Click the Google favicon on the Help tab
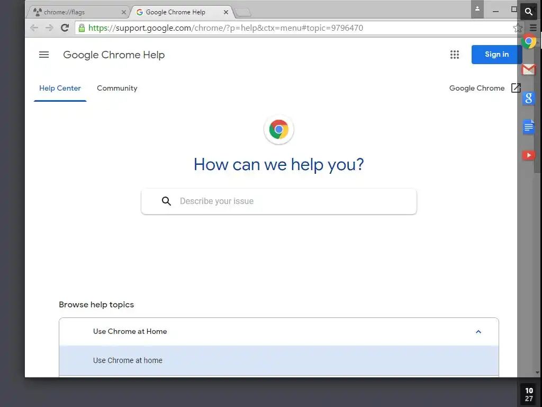 coord(140,12)
